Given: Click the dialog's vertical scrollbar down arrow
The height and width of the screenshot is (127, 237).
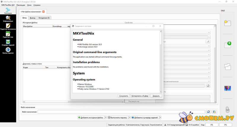Looking at the screenshot, I should pos(161,92).
